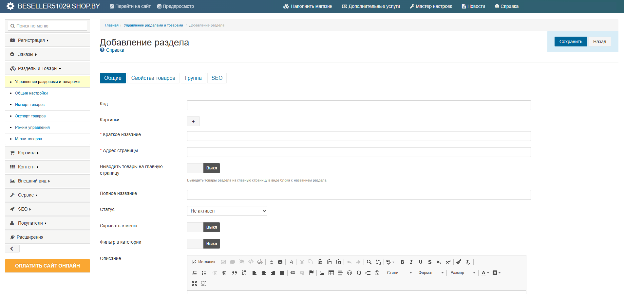This screenshot has height=294, width=624.
Task: Open the find tool in the editor
Action: [369, 262]
